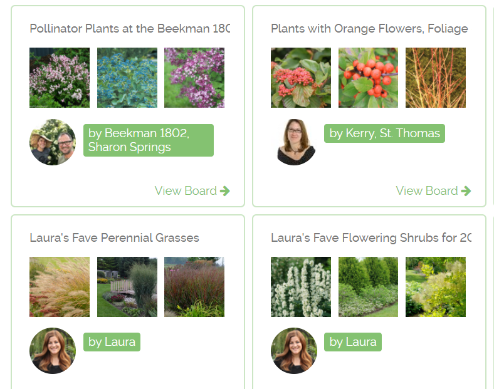The image size is (494, 389).
Task: View blue flower thumbnail in Pollinator board
Action: (127, 78)
